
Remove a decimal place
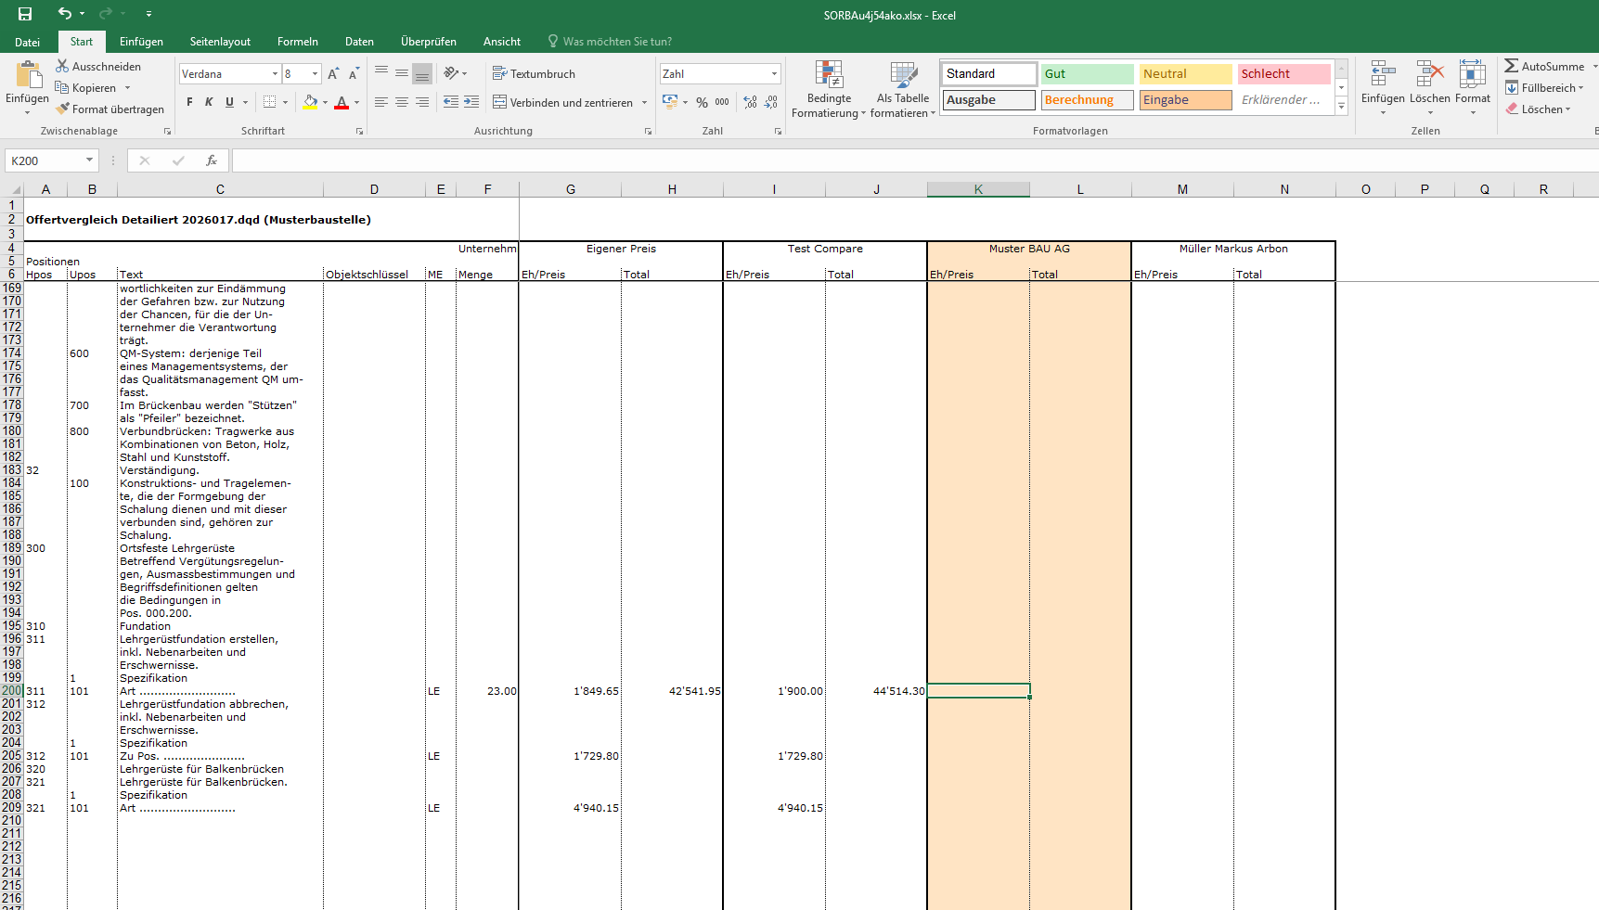tap(771, 102)
